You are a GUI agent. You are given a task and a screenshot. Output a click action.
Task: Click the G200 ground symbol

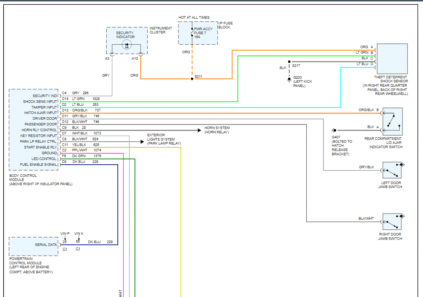pos(289,80)
